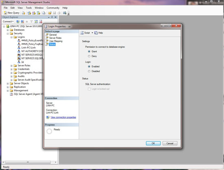The height and width of the screenshot is (170, 224).
Task: Open the Community menu
Action: coord(53,8)
